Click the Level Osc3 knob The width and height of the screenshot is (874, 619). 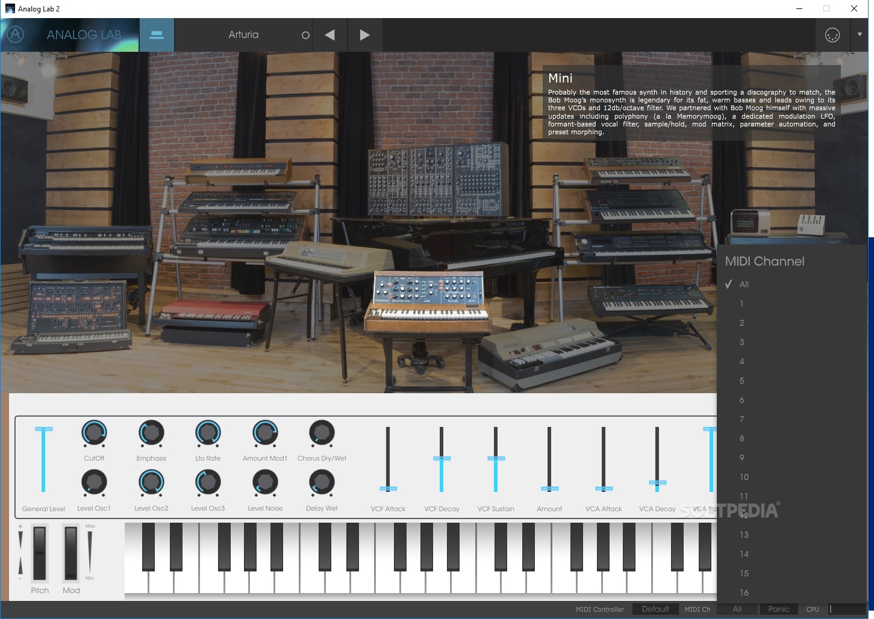pos(208,483)
